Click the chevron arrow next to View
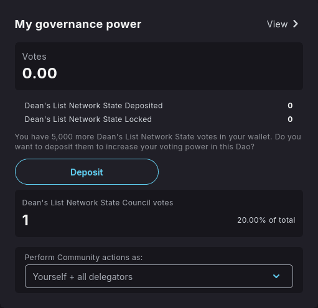318x308 pixels. tap(296, 24)
